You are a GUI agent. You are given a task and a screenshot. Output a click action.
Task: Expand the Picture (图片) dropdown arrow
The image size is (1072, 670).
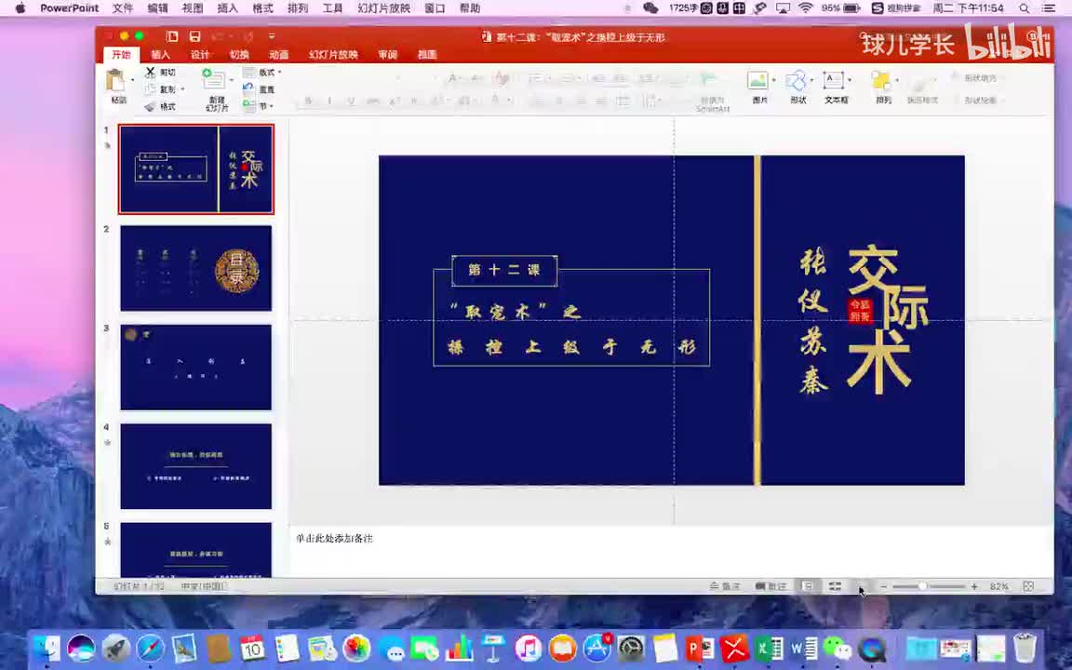tap(773, 80)
